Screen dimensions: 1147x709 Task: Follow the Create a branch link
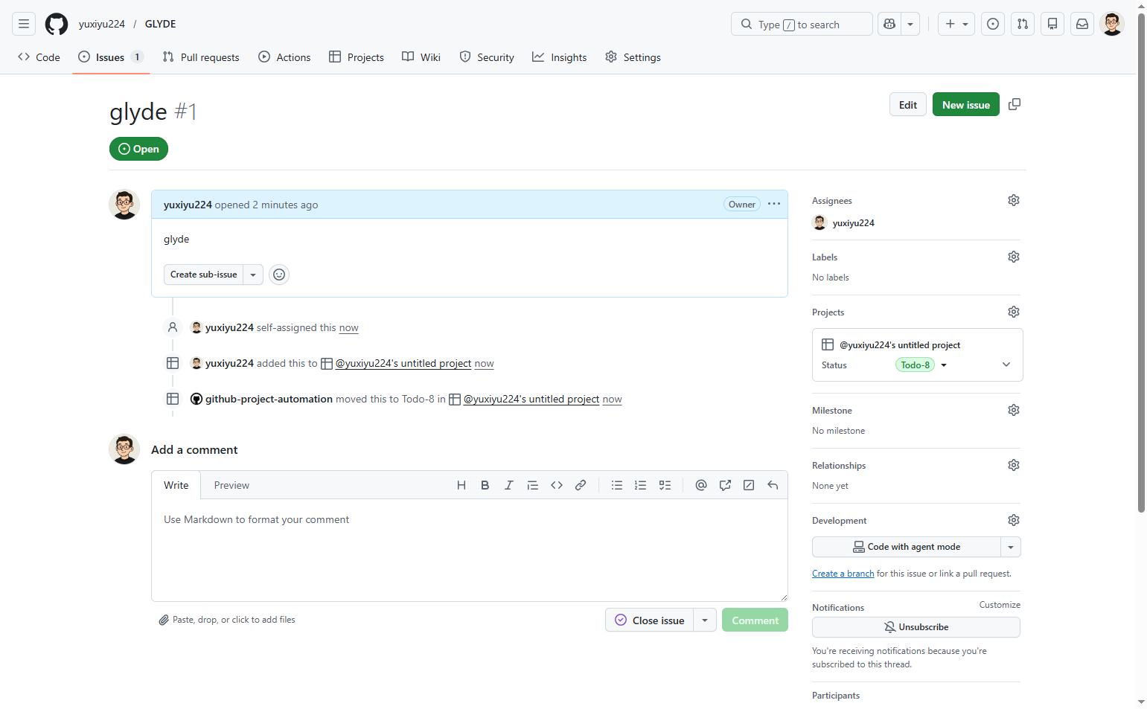[x=843, y=574]
